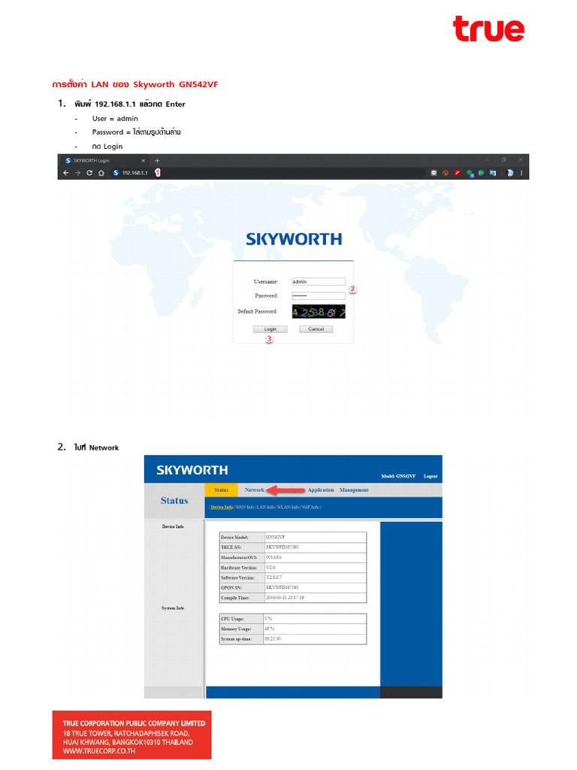
Task: Click the LAN Info sub-link
Action: pyautogui.click(x=265, y=508)
